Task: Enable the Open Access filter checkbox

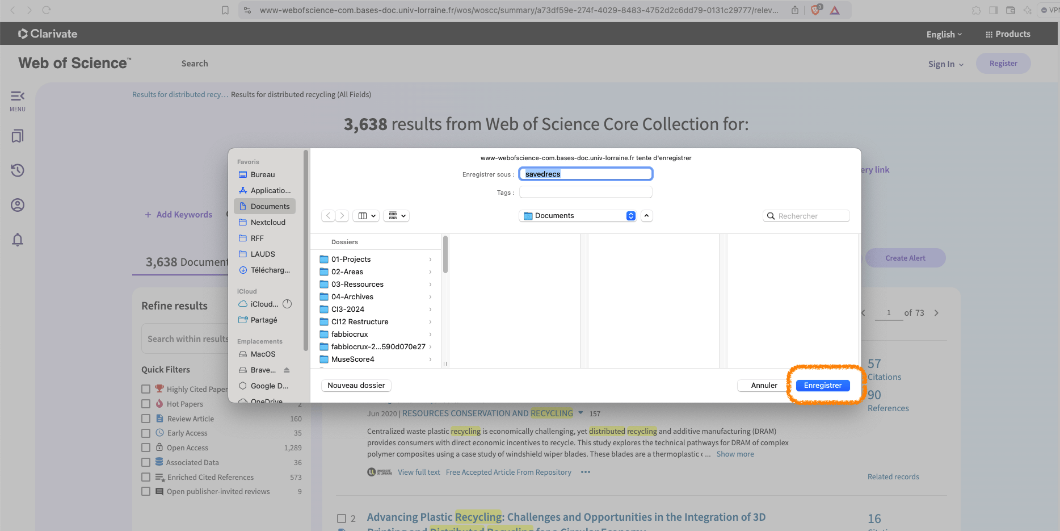Action: click(x=146, y=448)
